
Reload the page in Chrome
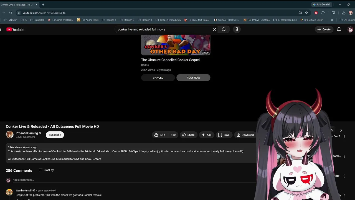click(11, 13)
